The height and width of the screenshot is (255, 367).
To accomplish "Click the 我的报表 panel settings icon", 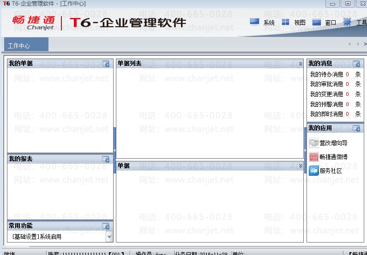I will (106, 159).
